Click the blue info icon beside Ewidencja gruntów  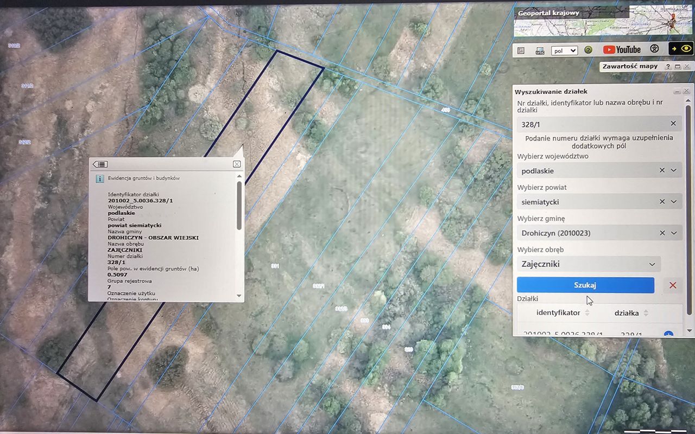pyautogui.click(x=99, y=178)
